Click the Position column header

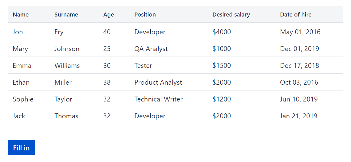[x=145, y=15]
